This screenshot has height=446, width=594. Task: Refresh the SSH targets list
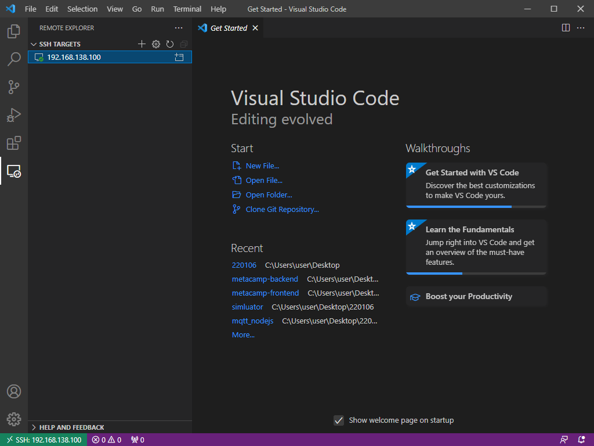click(170, 44)
